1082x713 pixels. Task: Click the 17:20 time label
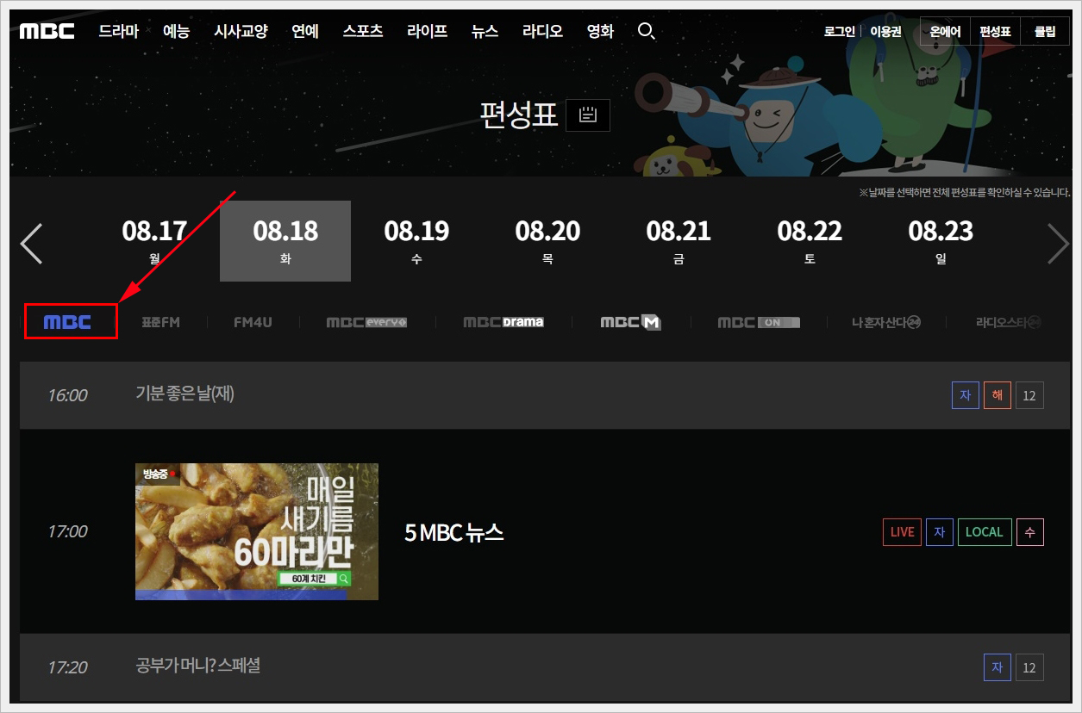[67, 667]
